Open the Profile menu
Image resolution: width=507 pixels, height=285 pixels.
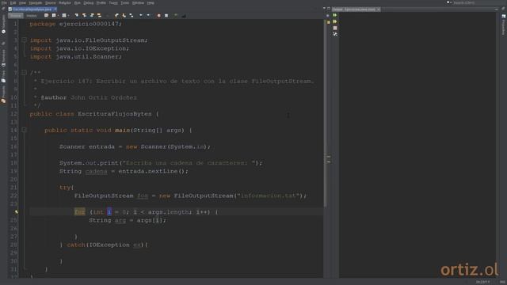(x=101, y=3)
